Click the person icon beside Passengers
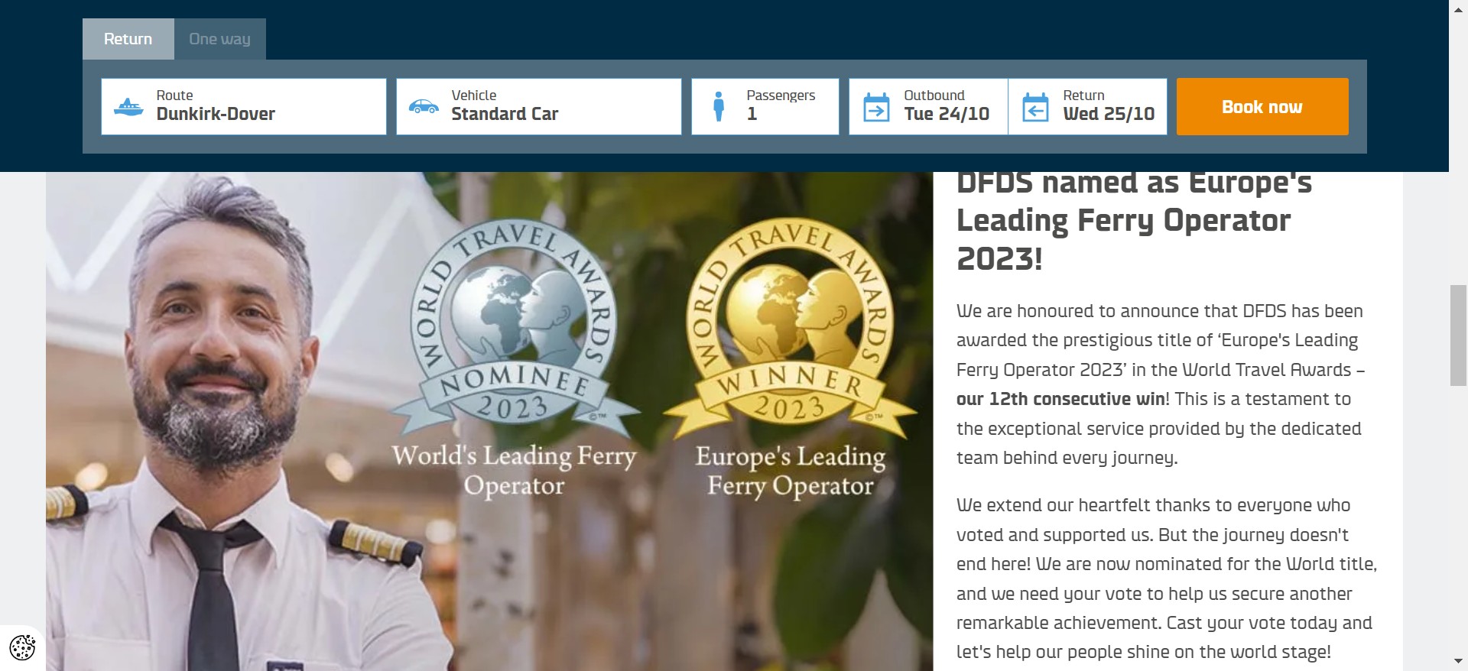 (x=718, y=107)
